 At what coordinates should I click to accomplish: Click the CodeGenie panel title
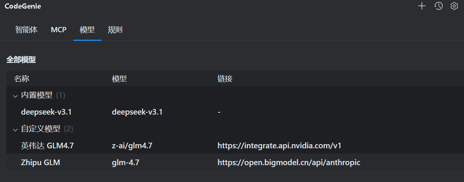coord(23,6)
